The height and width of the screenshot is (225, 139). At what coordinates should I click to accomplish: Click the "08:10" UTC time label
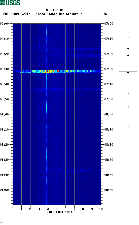click(109, 130)
